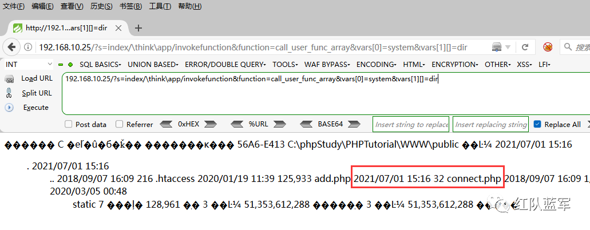The height and width of the screenshot is (230, 590).
Task: Click right arrow encode for 0xHEX
Action: (x=211, y=124)
